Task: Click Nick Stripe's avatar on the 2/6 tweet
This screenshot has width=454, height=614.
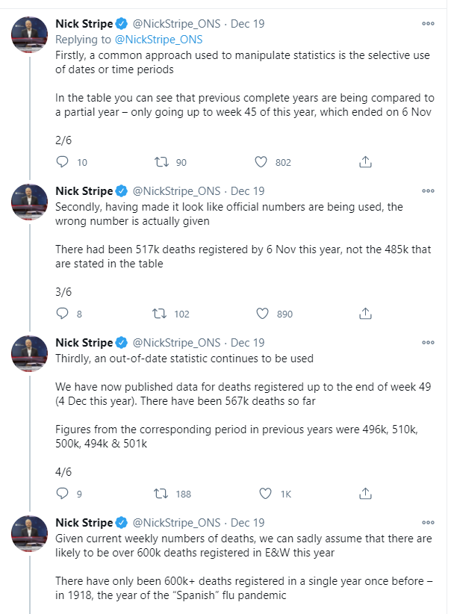Action: [31, 35]
